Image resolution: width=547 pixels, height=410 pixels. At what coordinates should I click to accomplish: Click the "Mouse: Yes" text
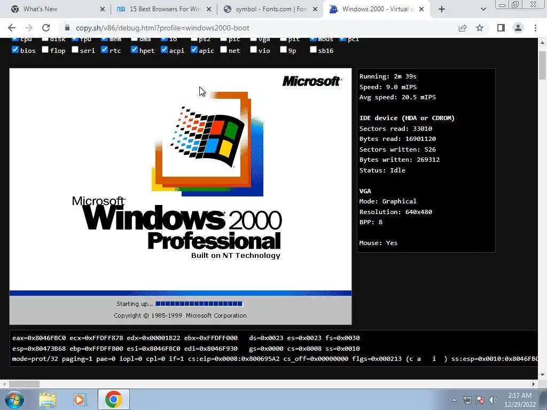coord(379,243)
